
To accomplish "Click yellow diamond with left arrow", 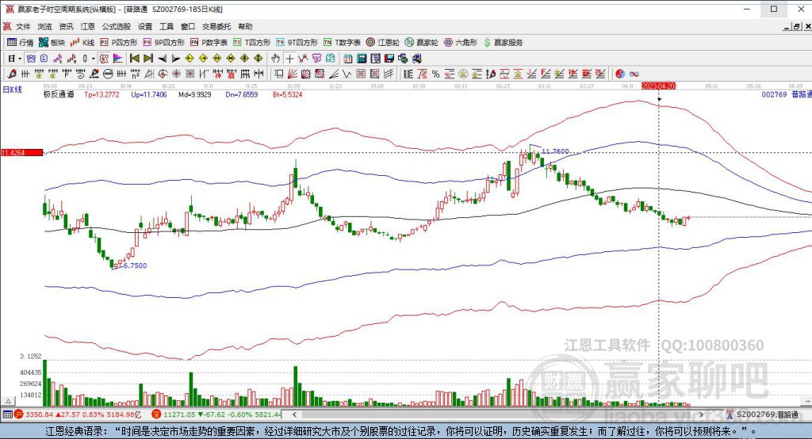I will [189, 59].
